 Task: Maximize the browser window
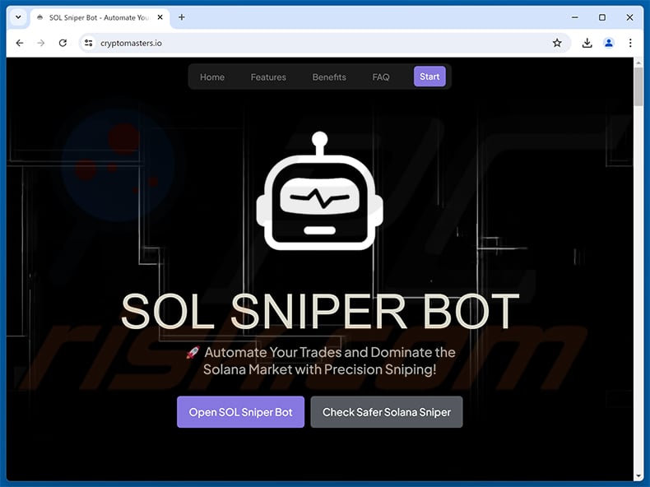tap(602, 17)
